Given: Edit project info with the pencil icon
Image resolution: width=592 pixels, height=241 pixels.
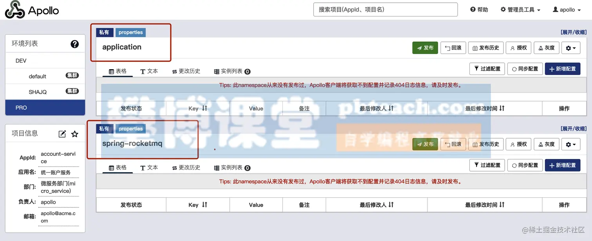Looking at the screenshot, I should point(62,134).
